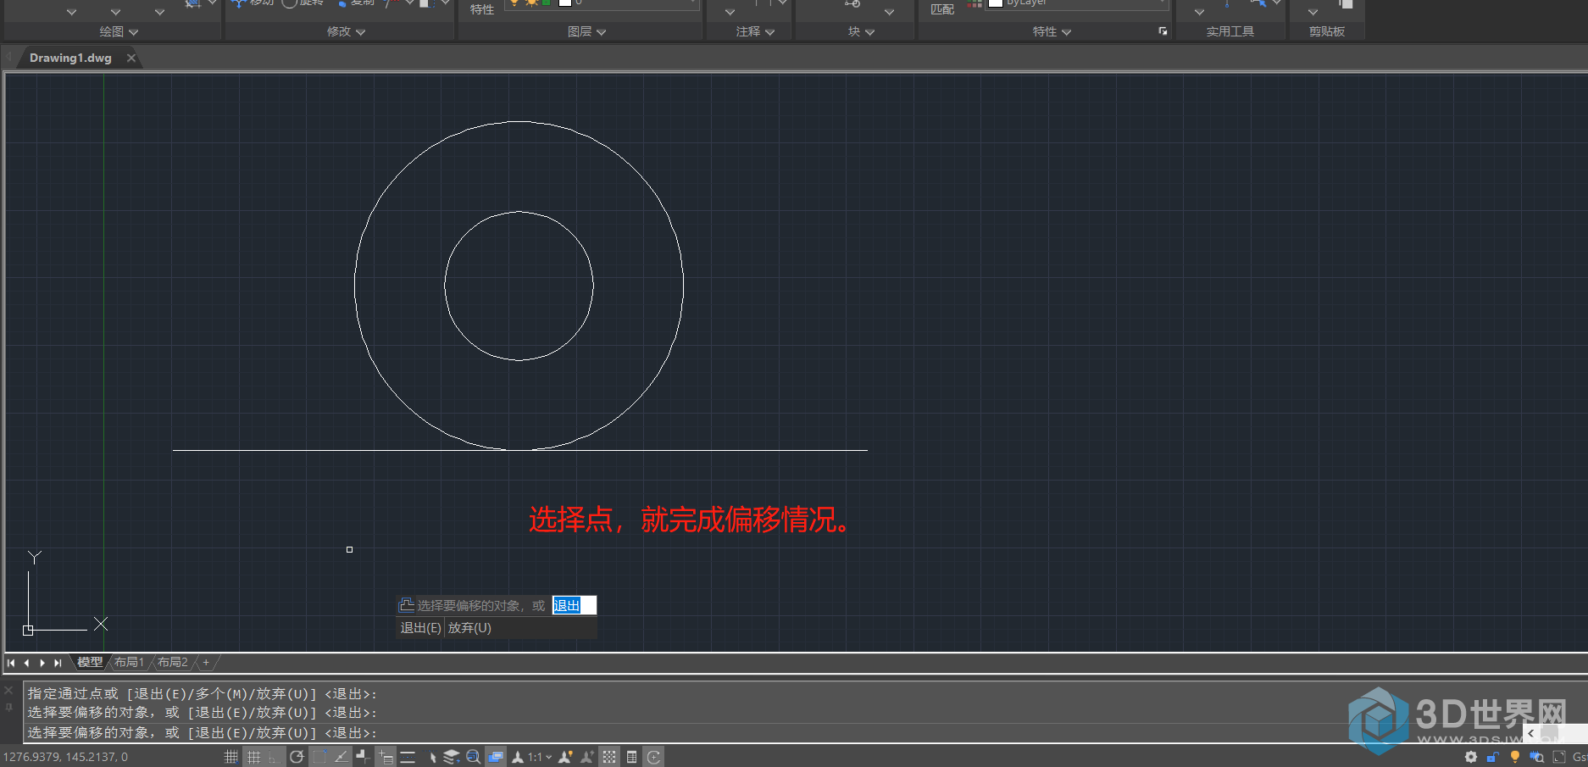Expand the 注释 panel title
Image resolution: width=1588 pixels, height=767 pixels.
(755, 31)
